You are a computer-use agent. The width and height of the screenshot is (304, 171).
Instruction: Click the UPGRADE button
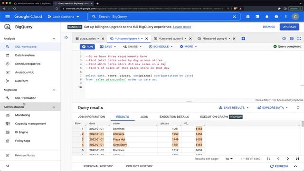coord(289,27)
